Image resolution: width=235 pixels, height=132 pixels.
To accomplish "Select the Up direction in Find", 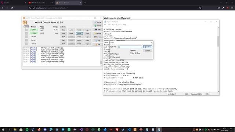I will 131,53.
